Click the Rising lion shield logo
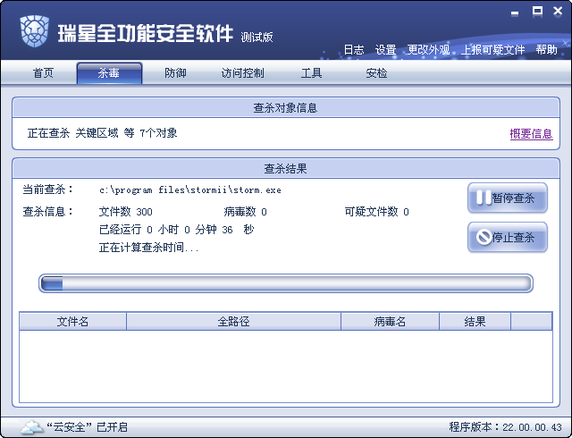Image resolution: width=572 pixels, height=438 pixels. (34, 31)
